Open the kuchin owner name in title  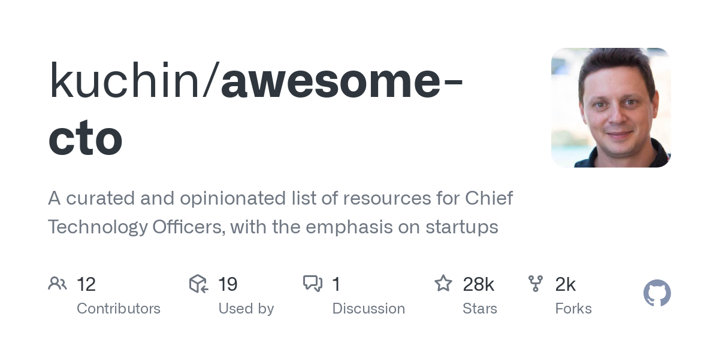point(126,81)
